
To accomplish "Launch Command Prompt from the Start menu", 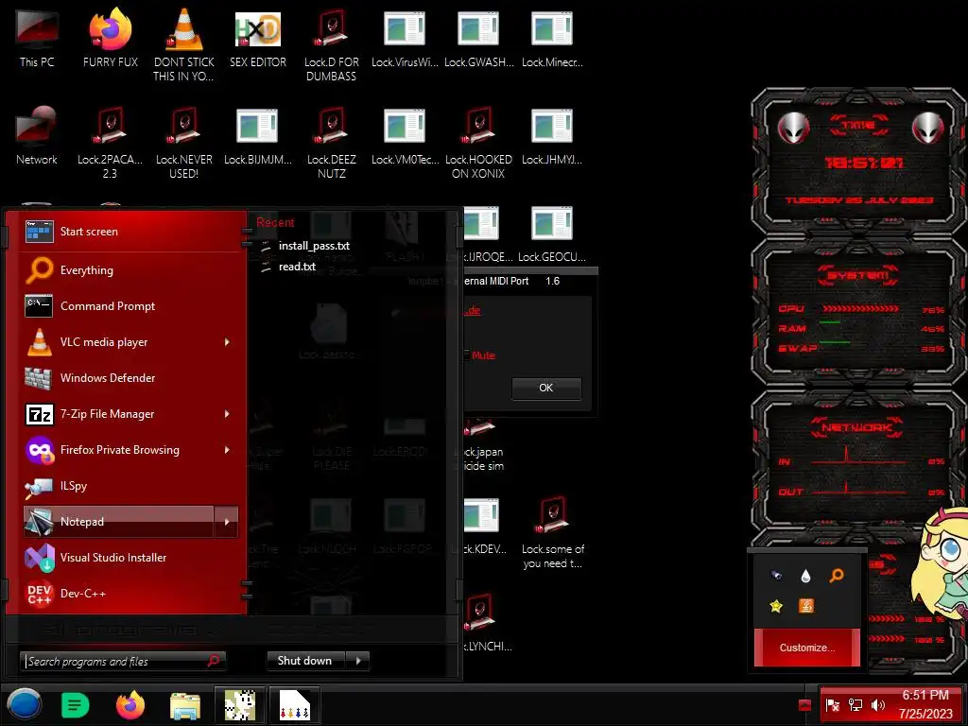I will pyautogui.click(x=130, y=306).
